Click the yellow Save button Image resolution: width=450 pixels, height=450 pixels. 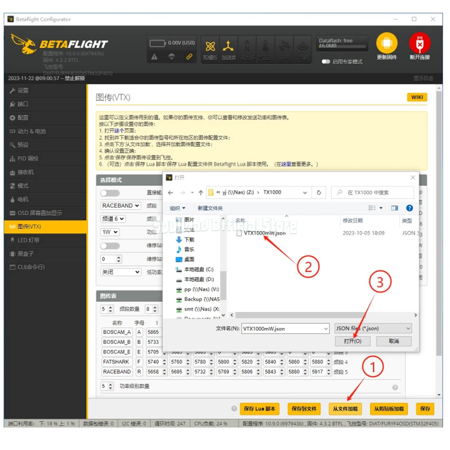pos(425,409)
